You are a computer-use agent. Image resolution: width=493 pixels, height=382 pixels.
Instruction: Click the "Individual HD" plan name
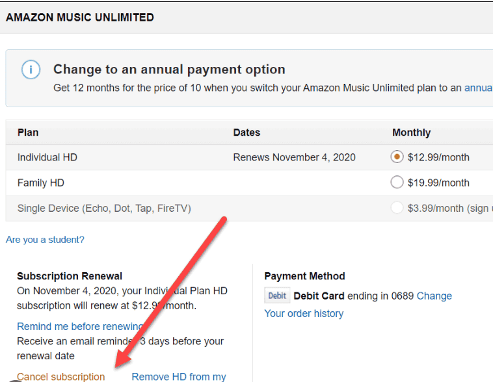click(47, 157)
